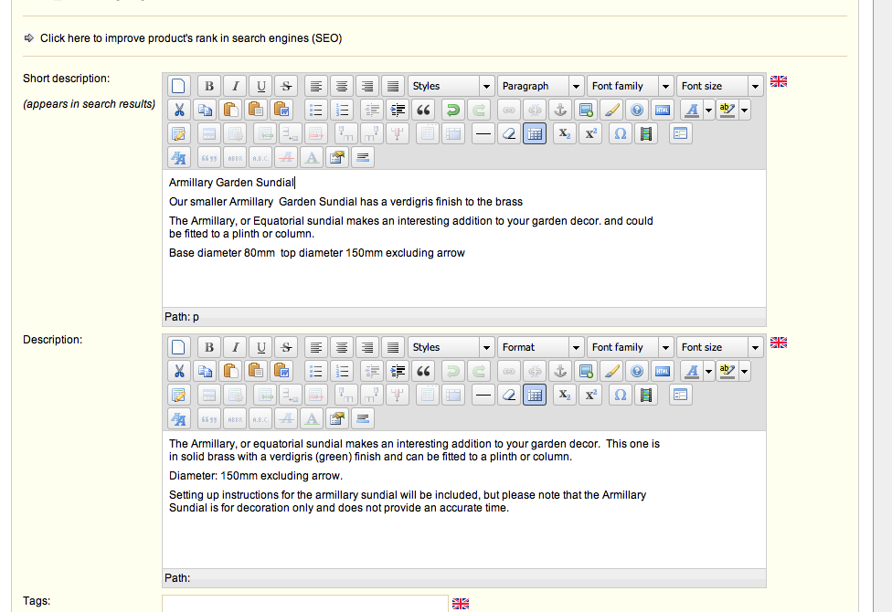Click UK flag beside Short description
892x612 pixels.
(x=779, y=81)
